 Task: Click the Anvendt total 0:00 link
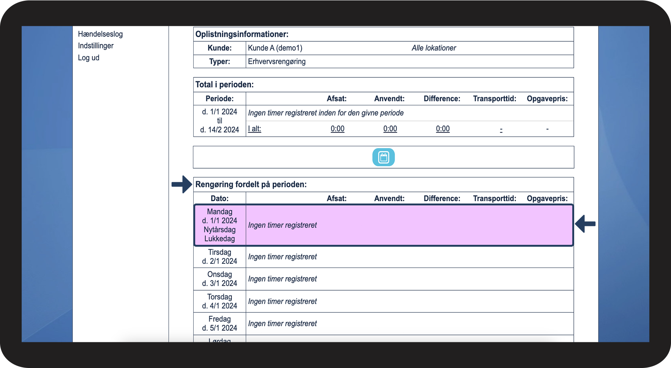pyautogui.click(x=390, y=128)
